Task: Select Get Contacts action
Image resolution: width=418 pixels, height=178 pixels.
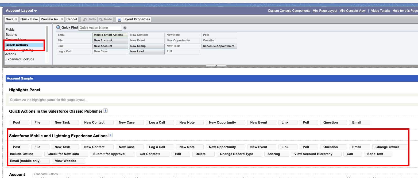Action: point(153,154)
